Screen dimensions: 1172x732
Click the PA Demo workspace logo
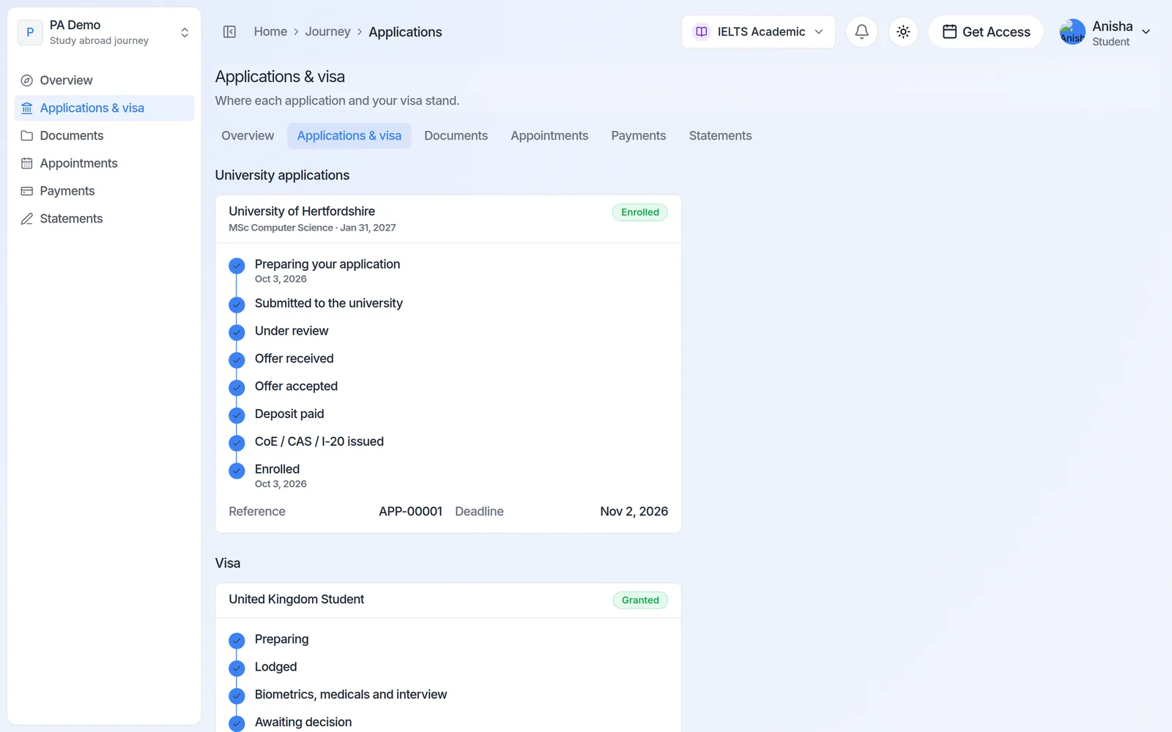pyautogui.click(x=30, y=32)
